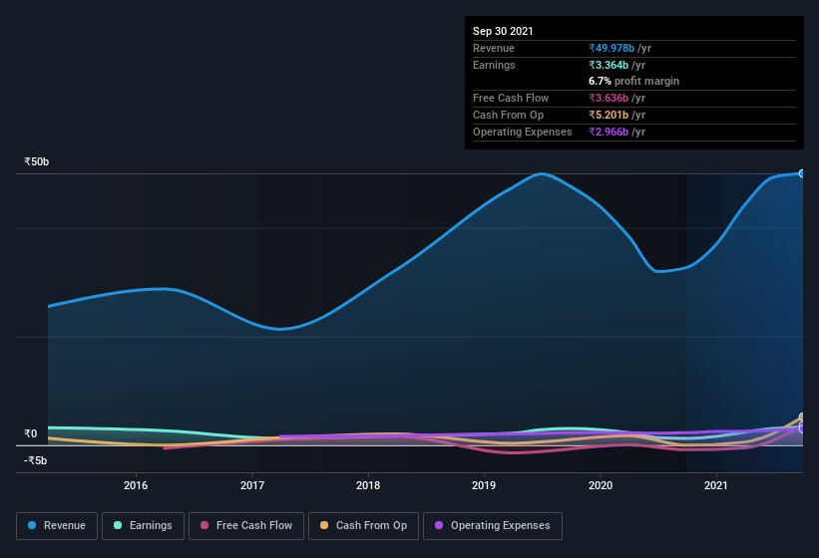Image resolution: width=819 pixels, height=558 pixels.
Task: Click the ₹0 y-axis label
Action: coord(31,433)
